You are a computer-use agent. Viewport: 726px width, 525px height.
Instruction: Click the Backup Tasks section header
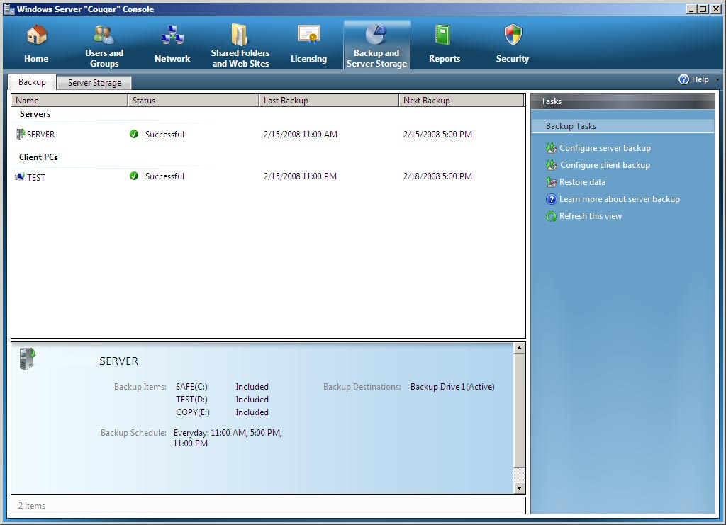click(x=622, y=126)
